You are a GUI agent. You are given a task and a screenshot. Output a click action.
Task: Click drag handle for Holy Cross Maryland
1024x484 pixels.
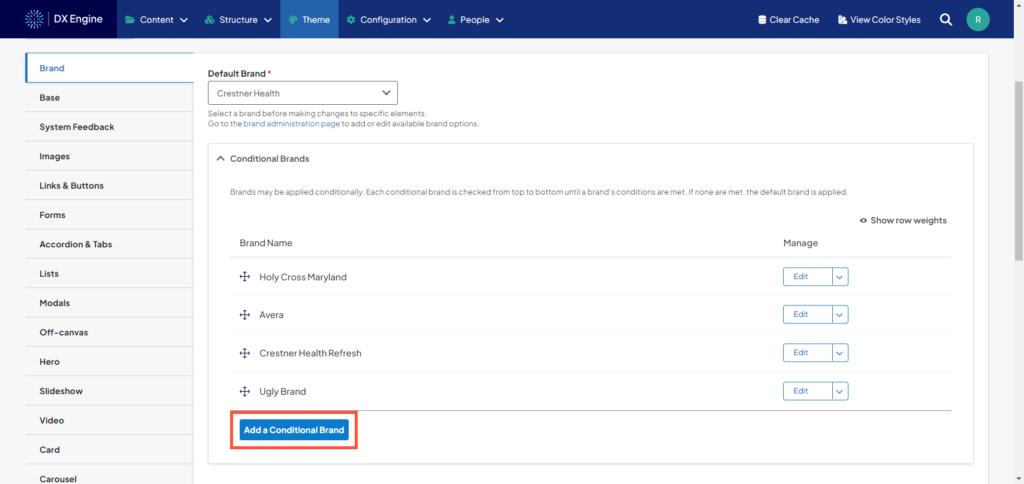[x=244, y=277]
